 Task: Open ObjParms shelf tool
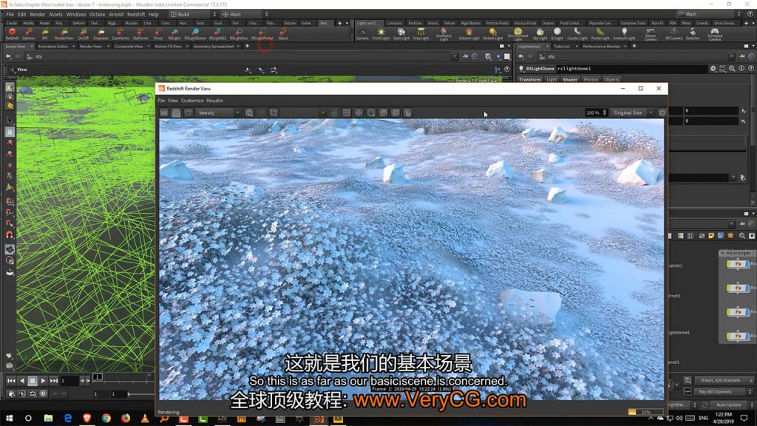(140, 33)
